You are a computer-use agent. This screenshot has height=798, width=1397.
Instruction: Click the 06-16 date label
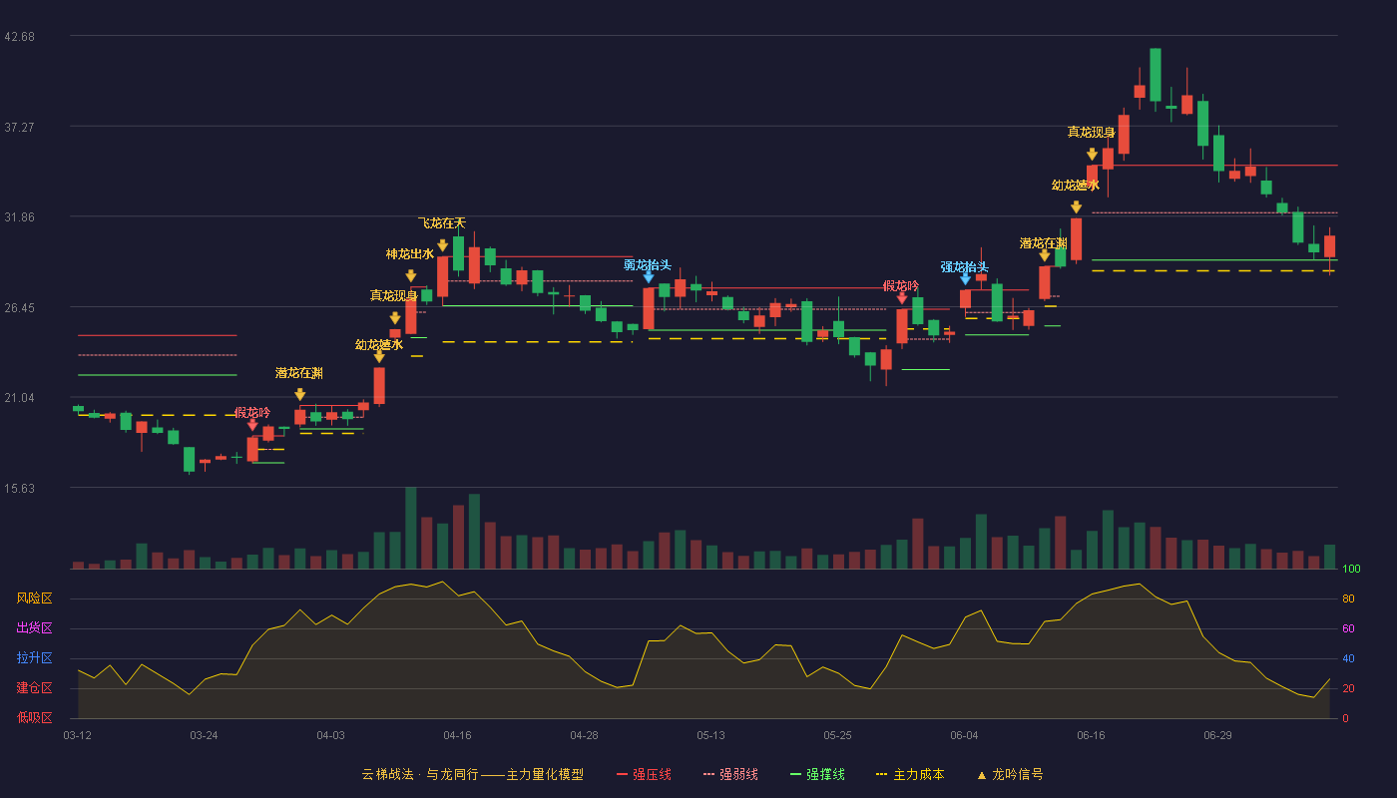click(1092, 735)
